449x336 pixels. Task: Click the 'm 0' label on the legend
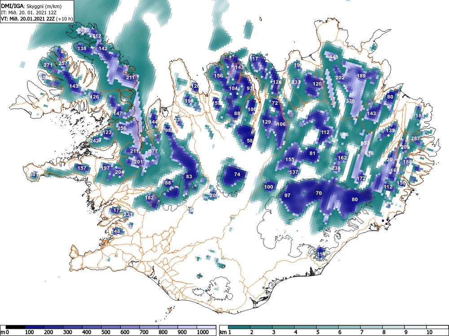pos(5,332)
